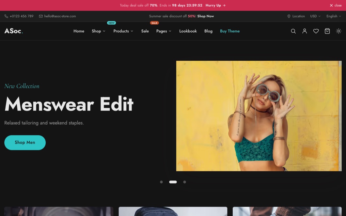Open the wishlist heart icon
Image resolution: width=346 pixels, height=216 pixels.
click(x=316, y=31)
